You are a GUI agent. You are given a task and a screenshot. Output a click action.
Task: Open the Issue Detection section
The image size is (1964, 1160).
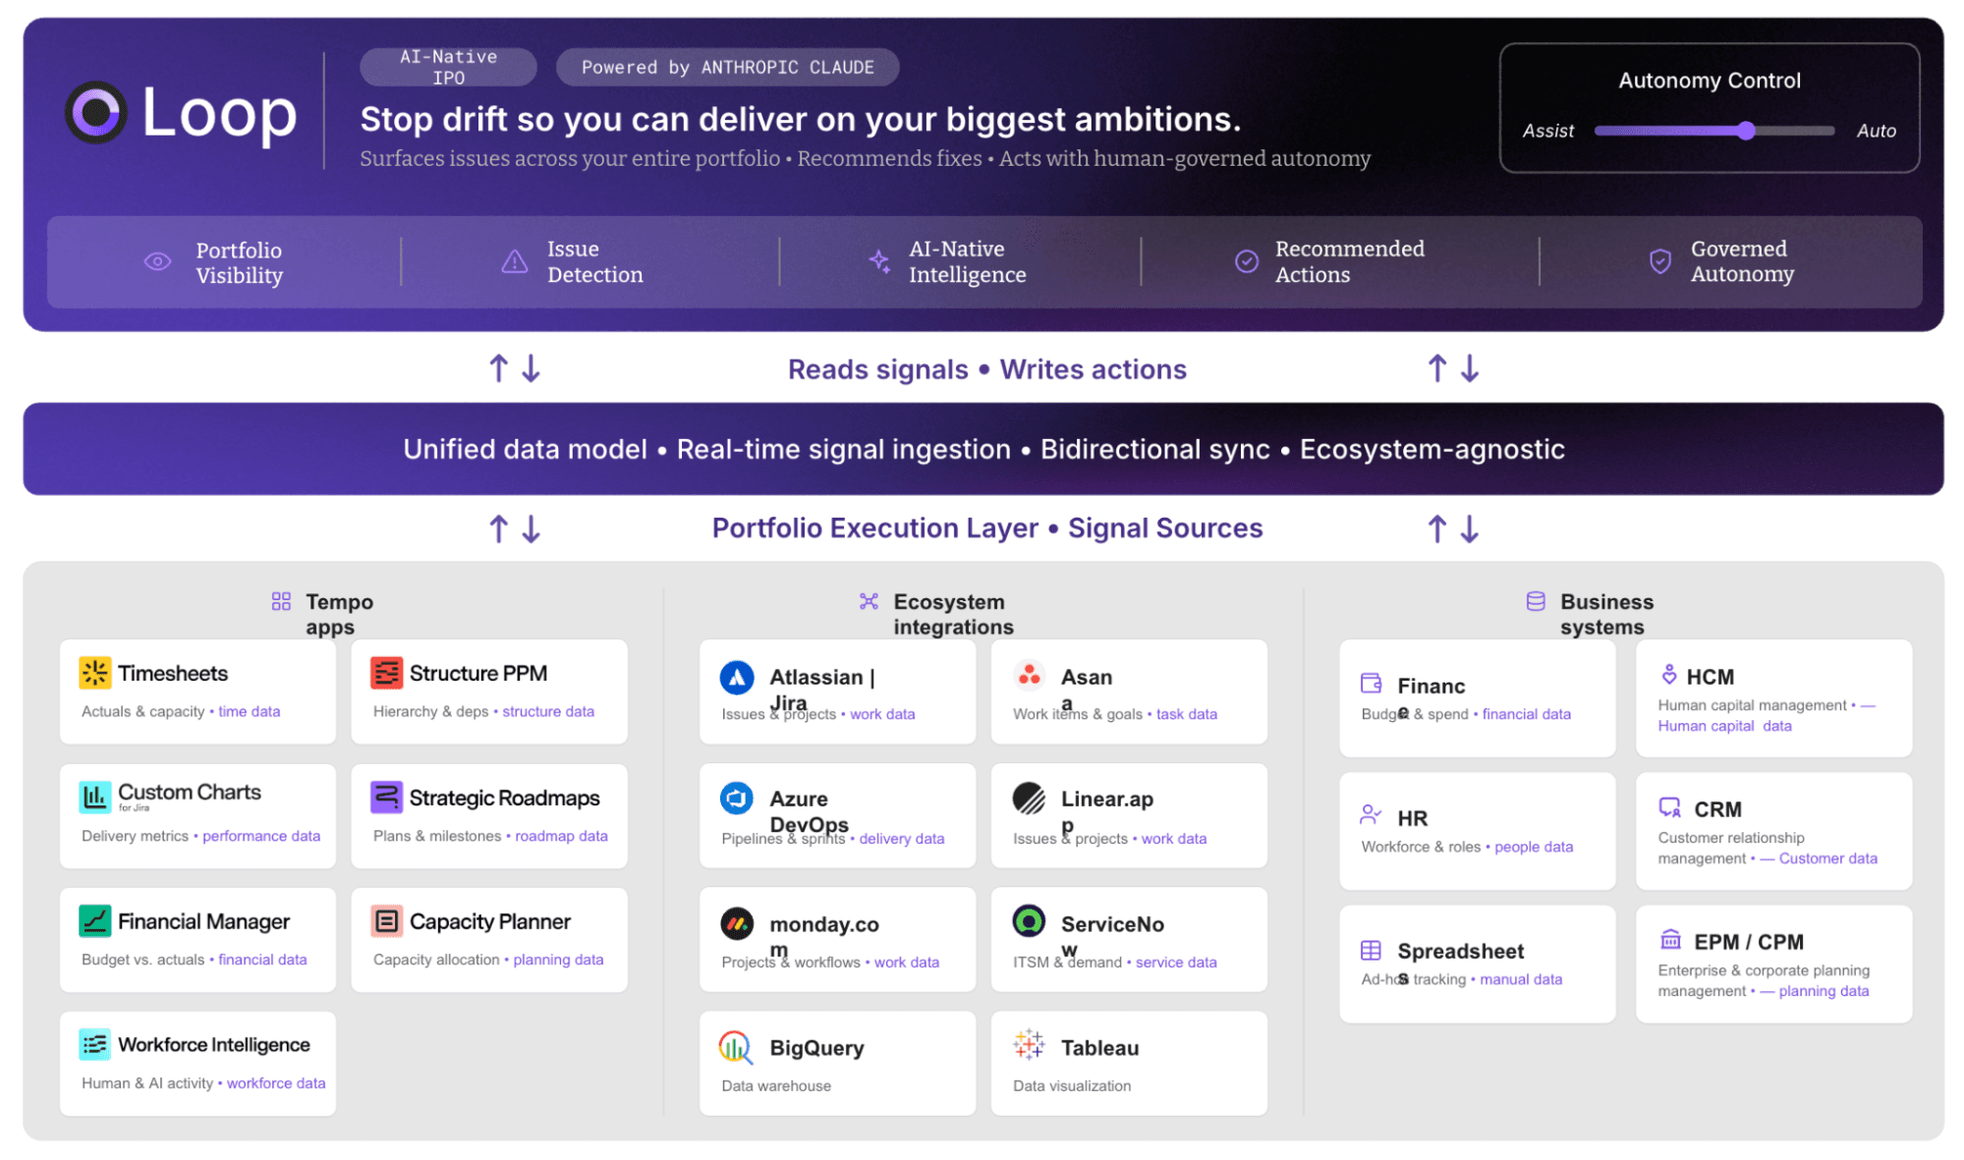[589, 262]
